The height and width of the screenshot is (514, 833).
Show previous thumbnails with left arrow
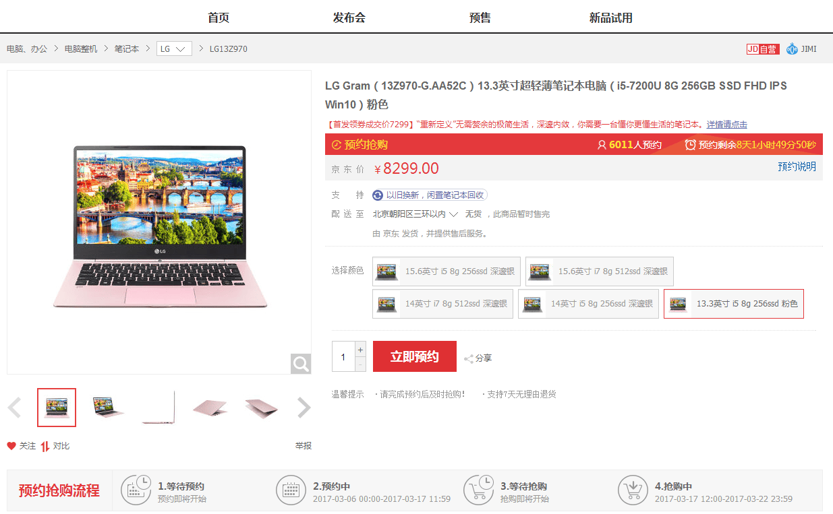14,408
